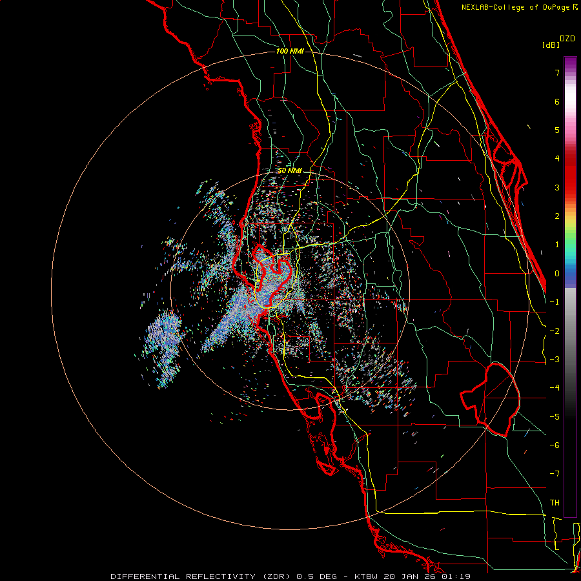Click the -4 tick label on colorbar
This screenshot has height=581, width=581.
(x=555, y=388)
